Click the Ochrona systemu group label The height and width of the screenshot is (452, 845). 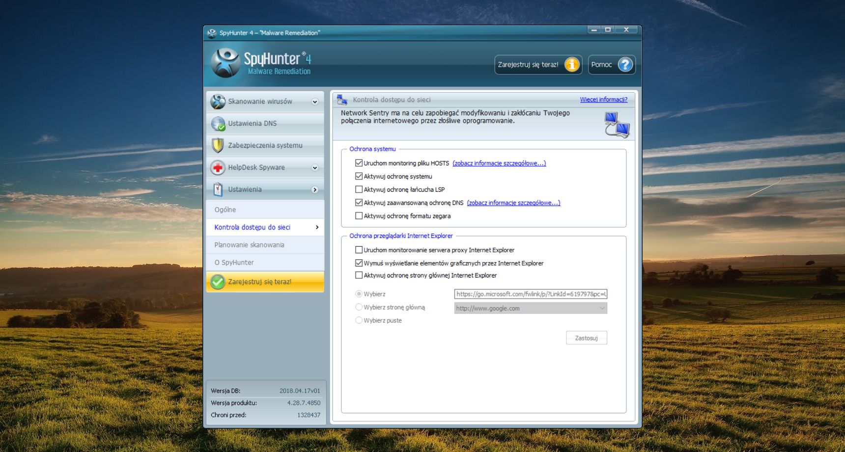click(x=372, y=149)
